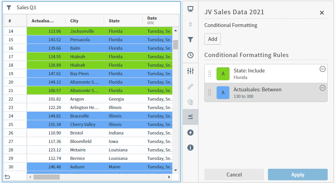Click the Balm city cell
The height and width of the screenshot is (183, 335).
click(x=84, y=48)
